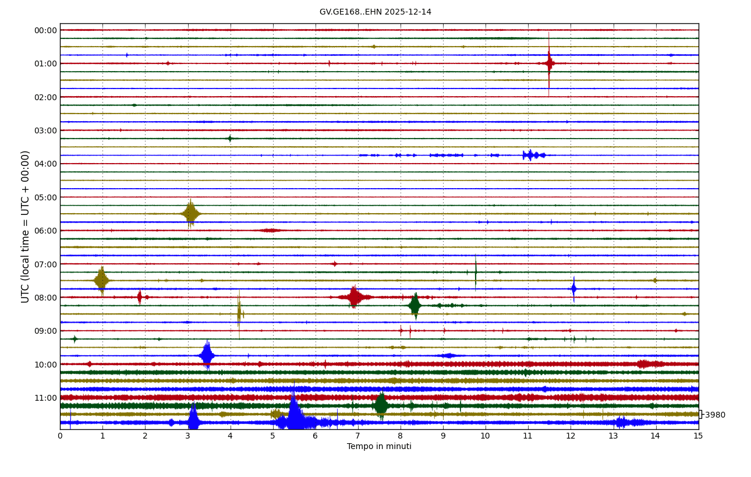This screenshot has width=751, height=477.
Task: Click the 15 minute tick on x-axis
Action: [698, 436]
